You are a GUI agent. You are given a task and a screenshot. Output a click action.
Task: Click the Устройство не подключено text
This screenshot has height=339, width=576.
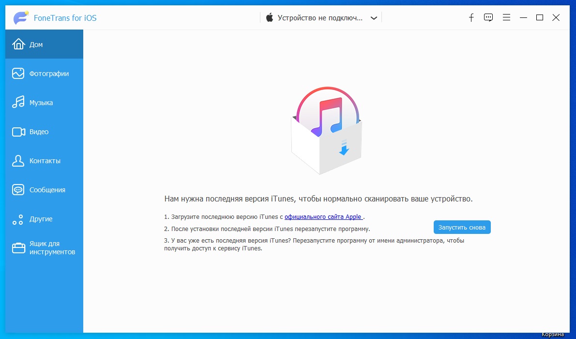320,17
